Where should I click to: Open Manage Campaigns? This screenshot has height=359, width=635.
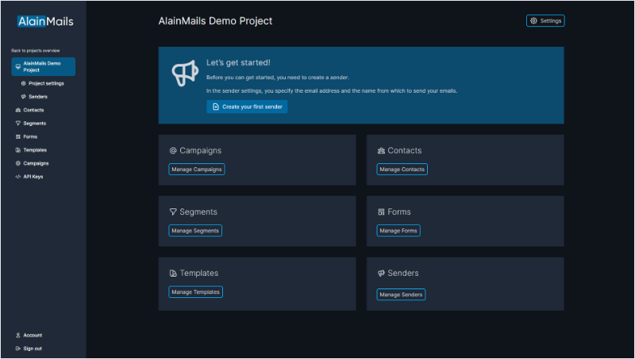[197, 170]
